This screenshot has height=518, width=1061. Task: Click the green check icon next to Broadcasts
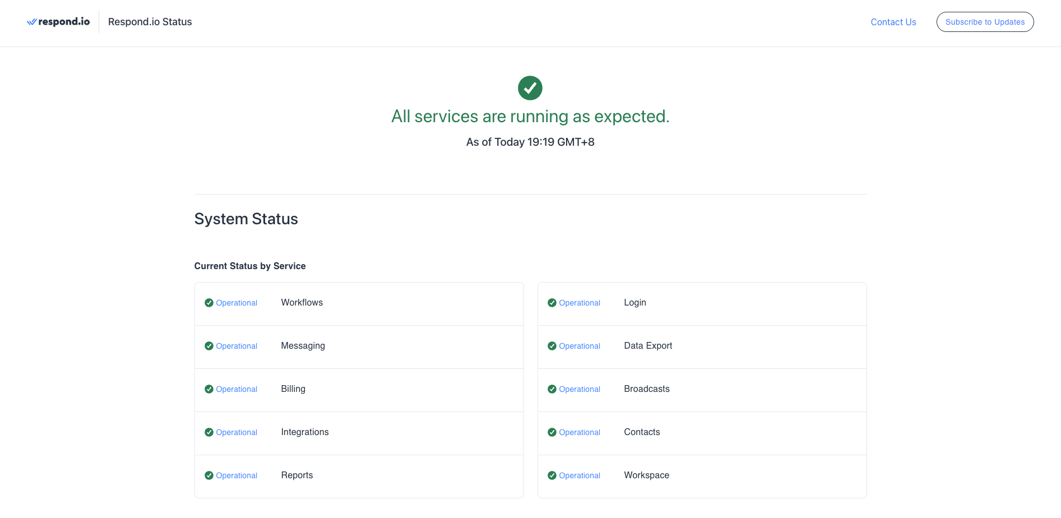[553, 389]
